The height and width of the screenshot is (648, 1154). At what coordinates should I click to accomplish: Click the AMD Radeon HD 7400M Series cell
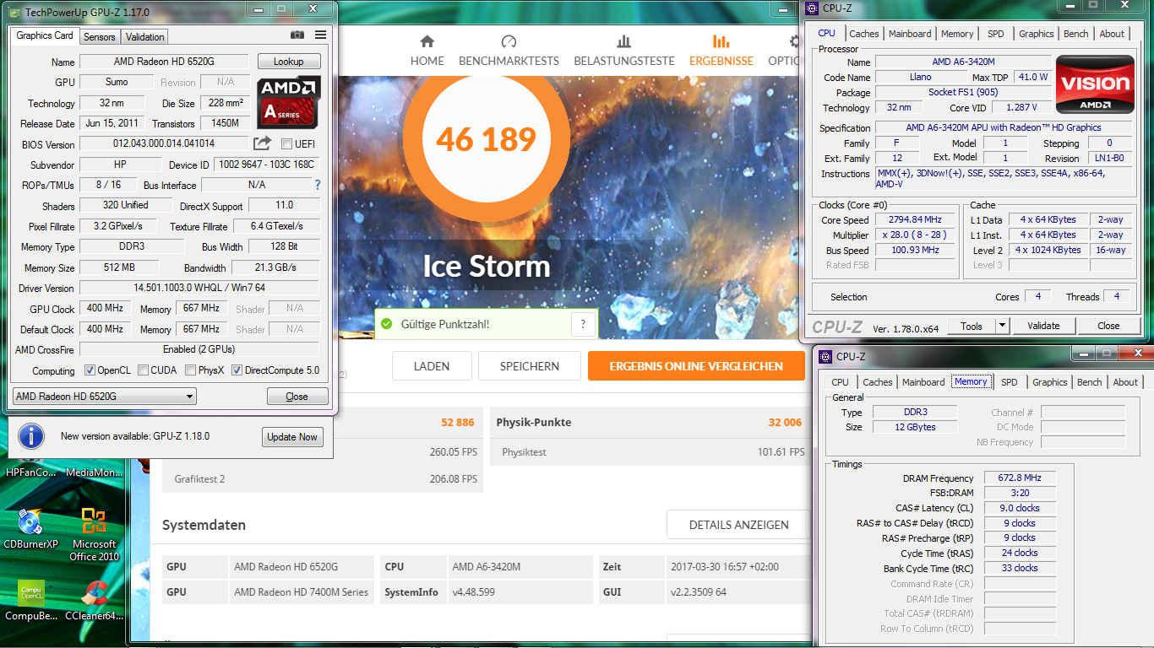302,592
